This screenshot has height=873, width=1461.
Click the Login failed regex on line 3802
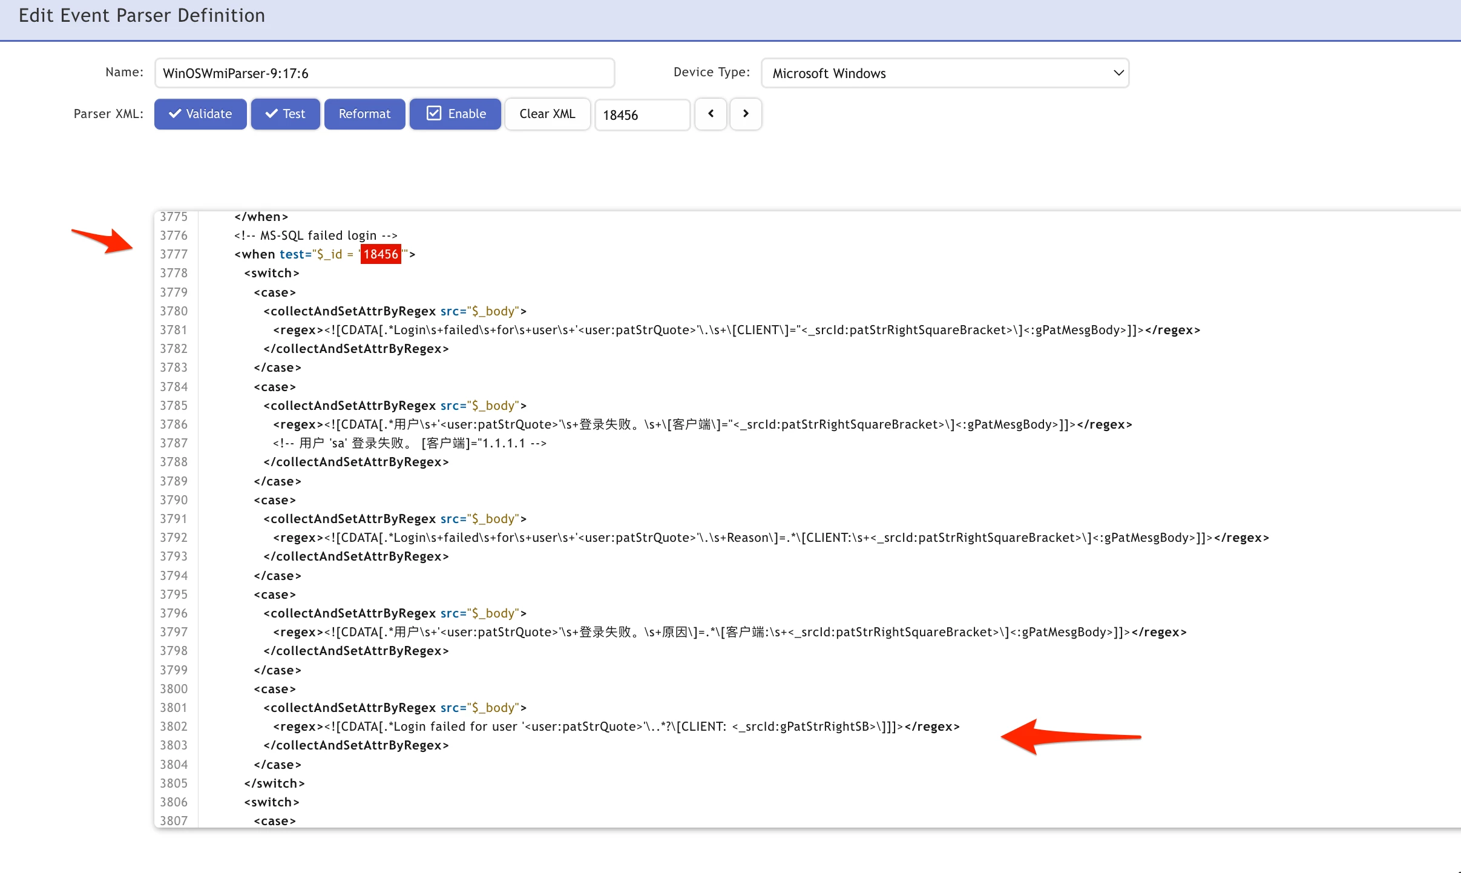pyautogui.click(x=616, y=726)
